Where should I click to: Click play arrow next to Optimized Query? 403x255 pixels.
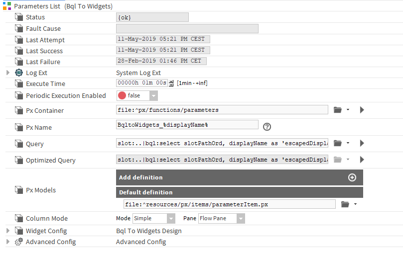click(362, 160)
